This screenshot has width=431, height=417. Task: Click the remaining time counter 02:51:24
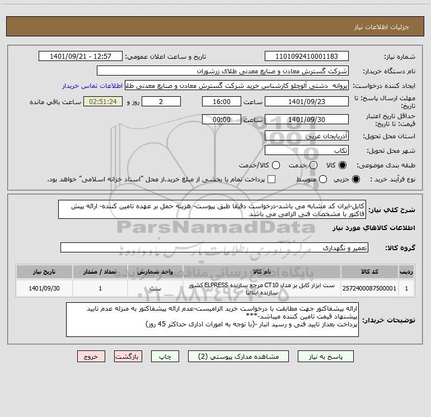point(103,102)
